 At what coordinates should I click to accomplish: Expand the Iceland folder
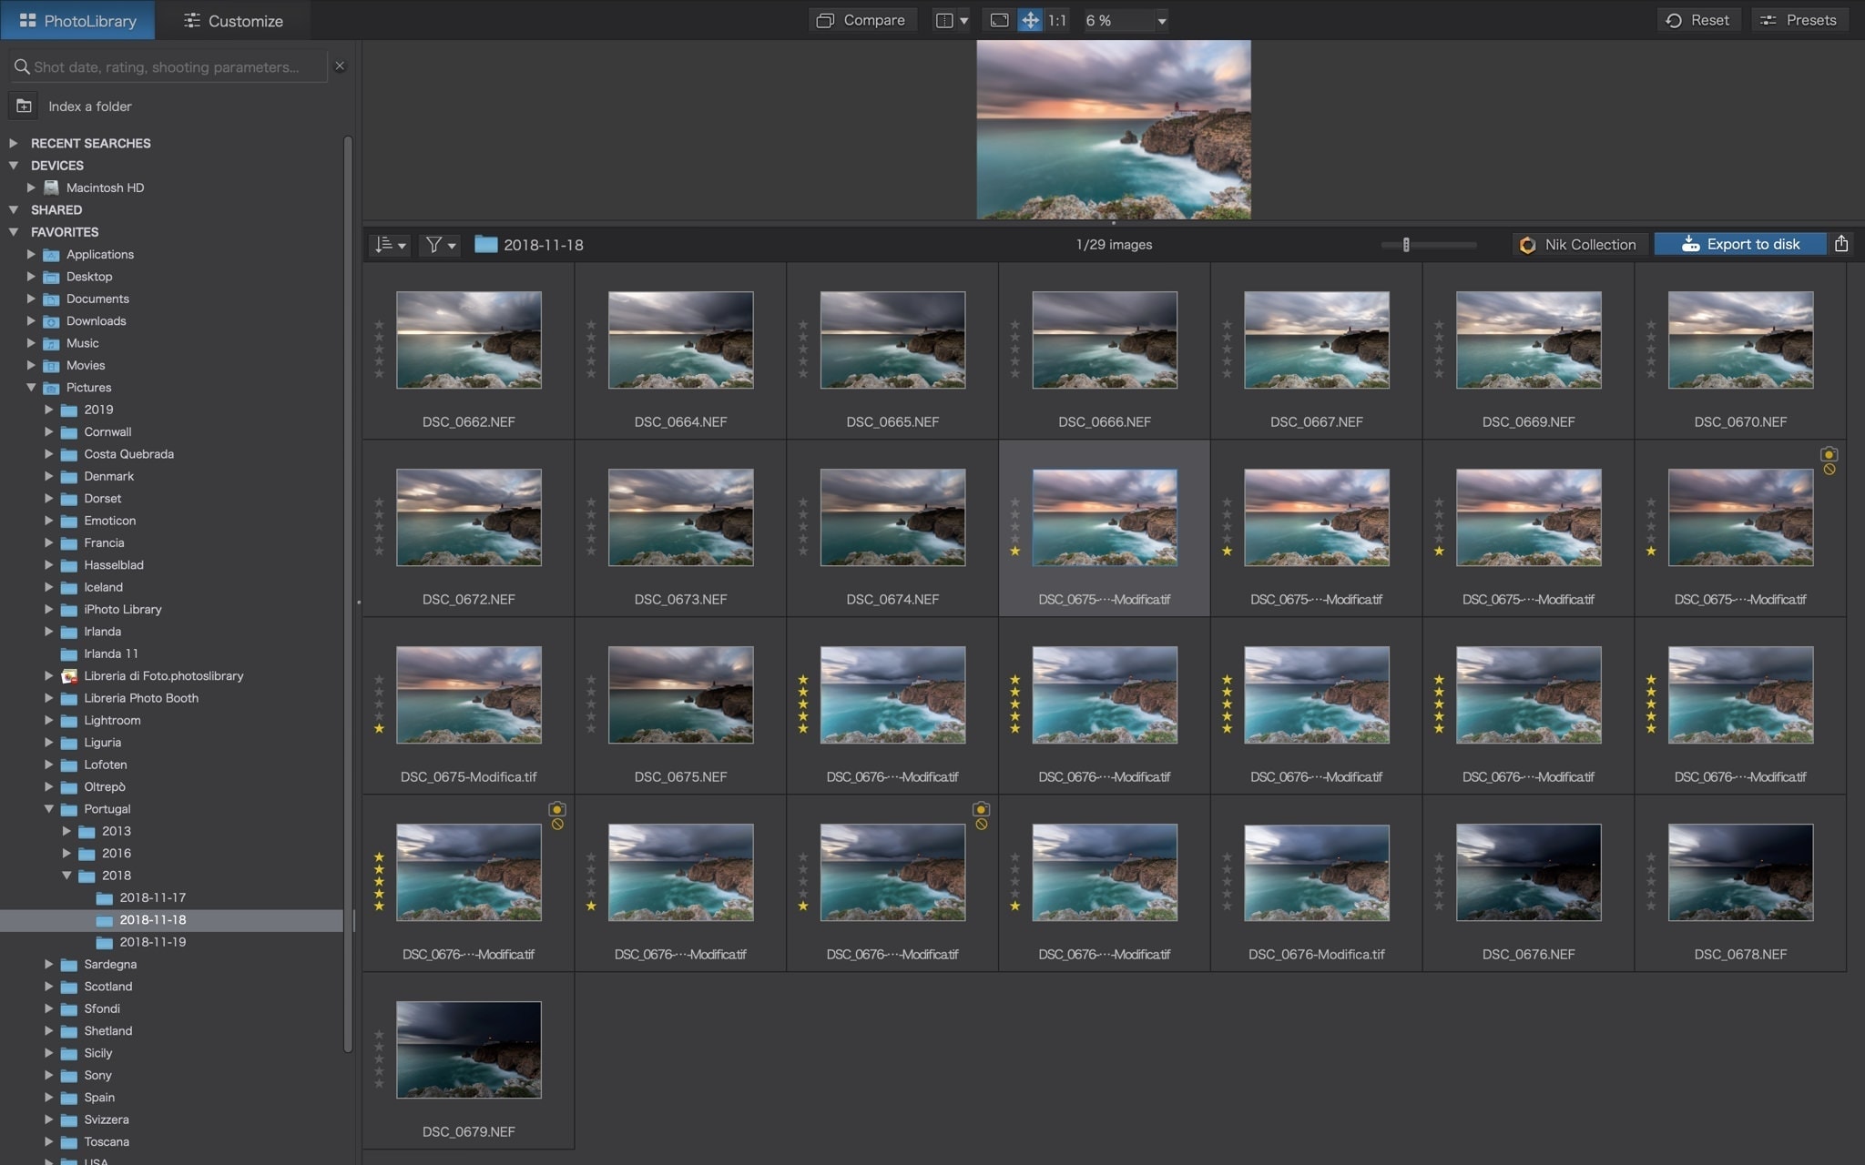tap(49, 587)
